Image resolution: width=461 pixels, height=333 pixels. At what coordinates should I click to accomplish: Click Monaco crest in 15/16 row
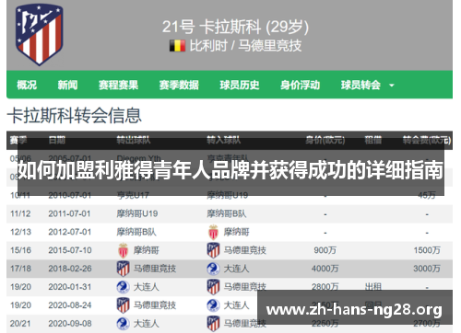pos(124,250)
